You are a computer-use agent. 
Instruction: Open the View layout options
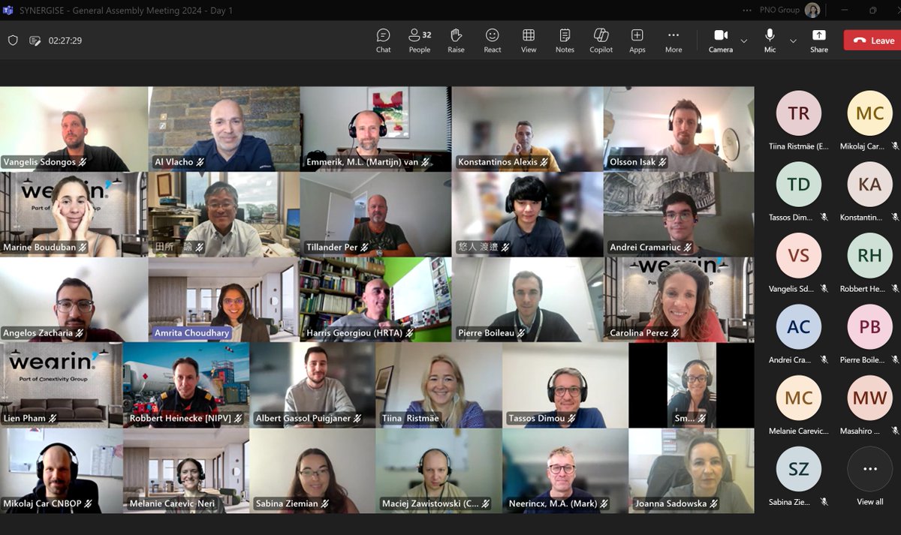(529, 40)
